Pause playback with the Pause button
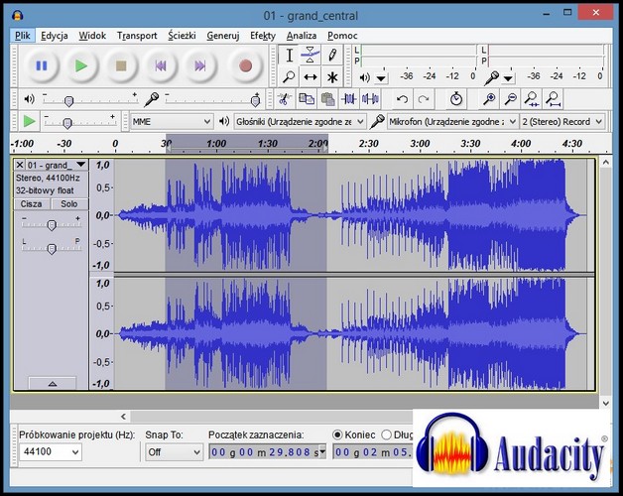The height and width of the screenshot is (496, 623). tap(42, 66)
